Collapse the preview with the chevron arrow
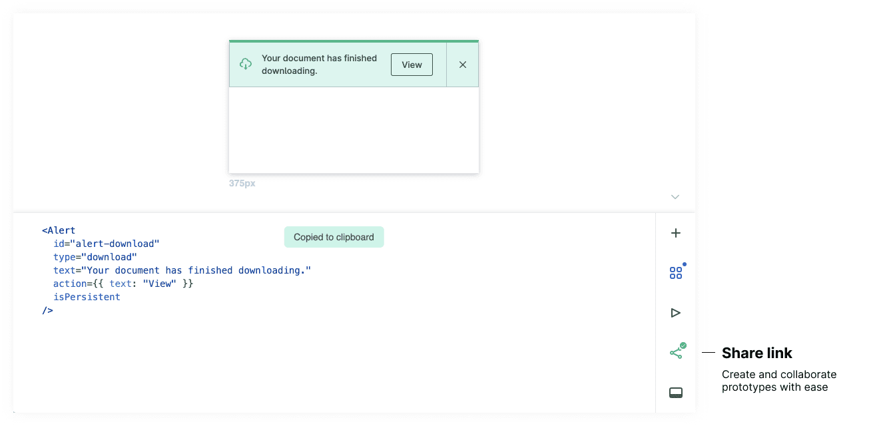Image resolution: width=879 pixels, height=426 pixels. tap(675, 197)
